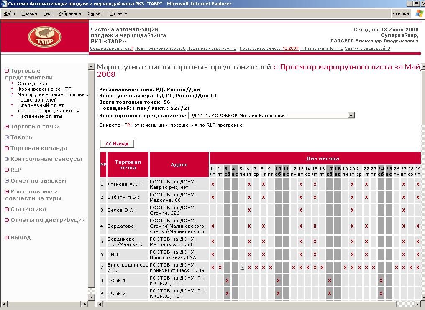
Task: Click Подтв.рез.контр.туров status link
Action: tap(160, 48)
